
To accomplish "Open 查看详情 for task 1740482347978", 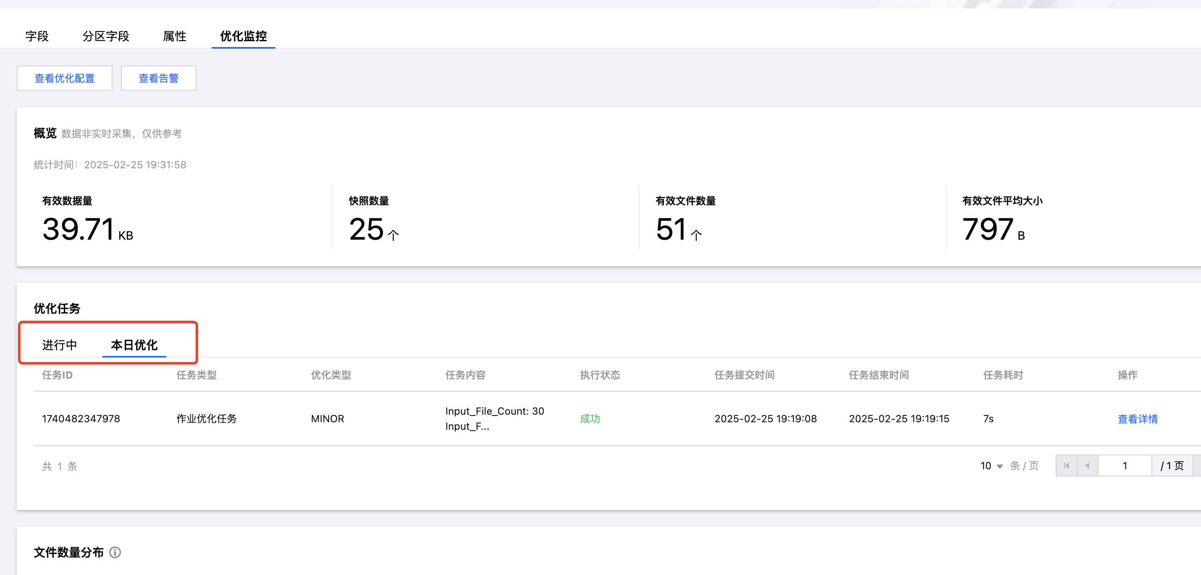I will pyautogui.click(x=1138, y=418).
